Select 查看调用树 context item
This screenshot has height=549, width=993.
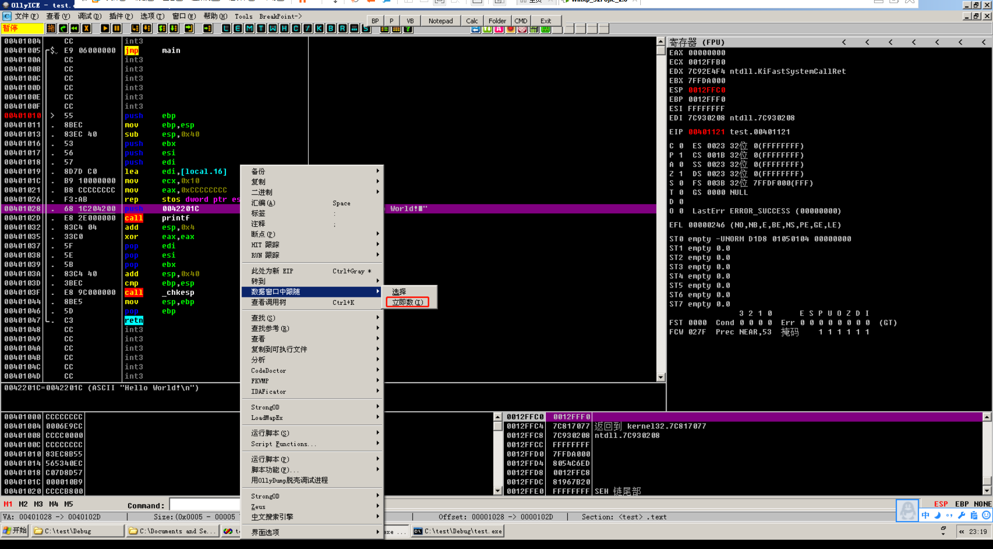[x=313, y=302]
